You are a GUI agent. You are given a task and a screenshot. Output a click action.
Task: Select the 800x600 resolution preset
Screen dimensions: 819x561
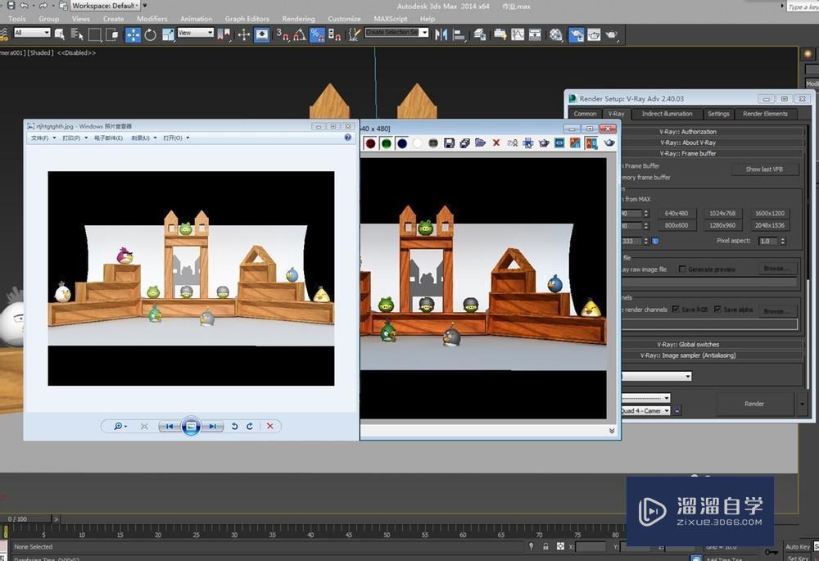click(676, 225)
